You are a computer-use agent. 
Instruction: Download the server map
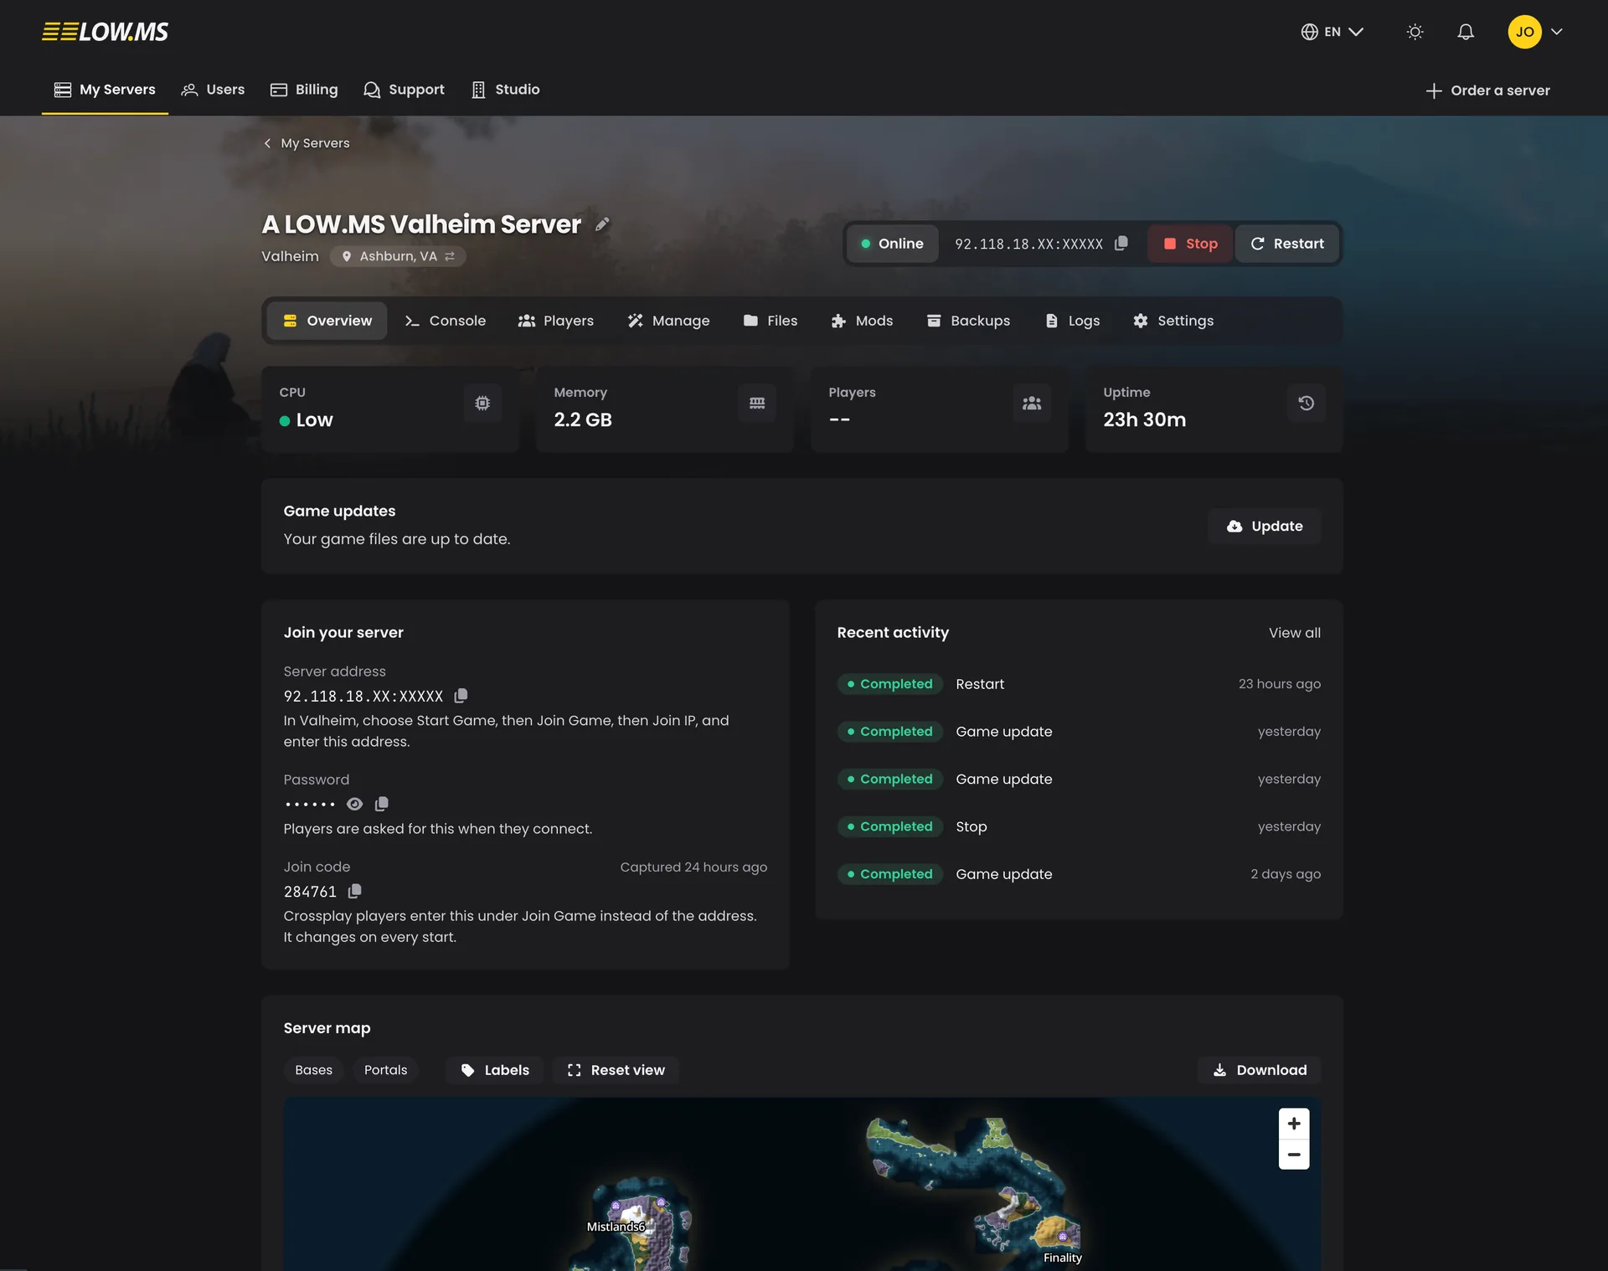click(x=1259, y=1070)
